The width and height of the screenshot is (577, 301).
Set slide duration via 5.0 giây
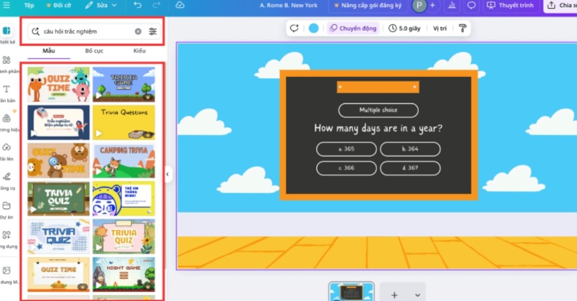pos(404,28)
